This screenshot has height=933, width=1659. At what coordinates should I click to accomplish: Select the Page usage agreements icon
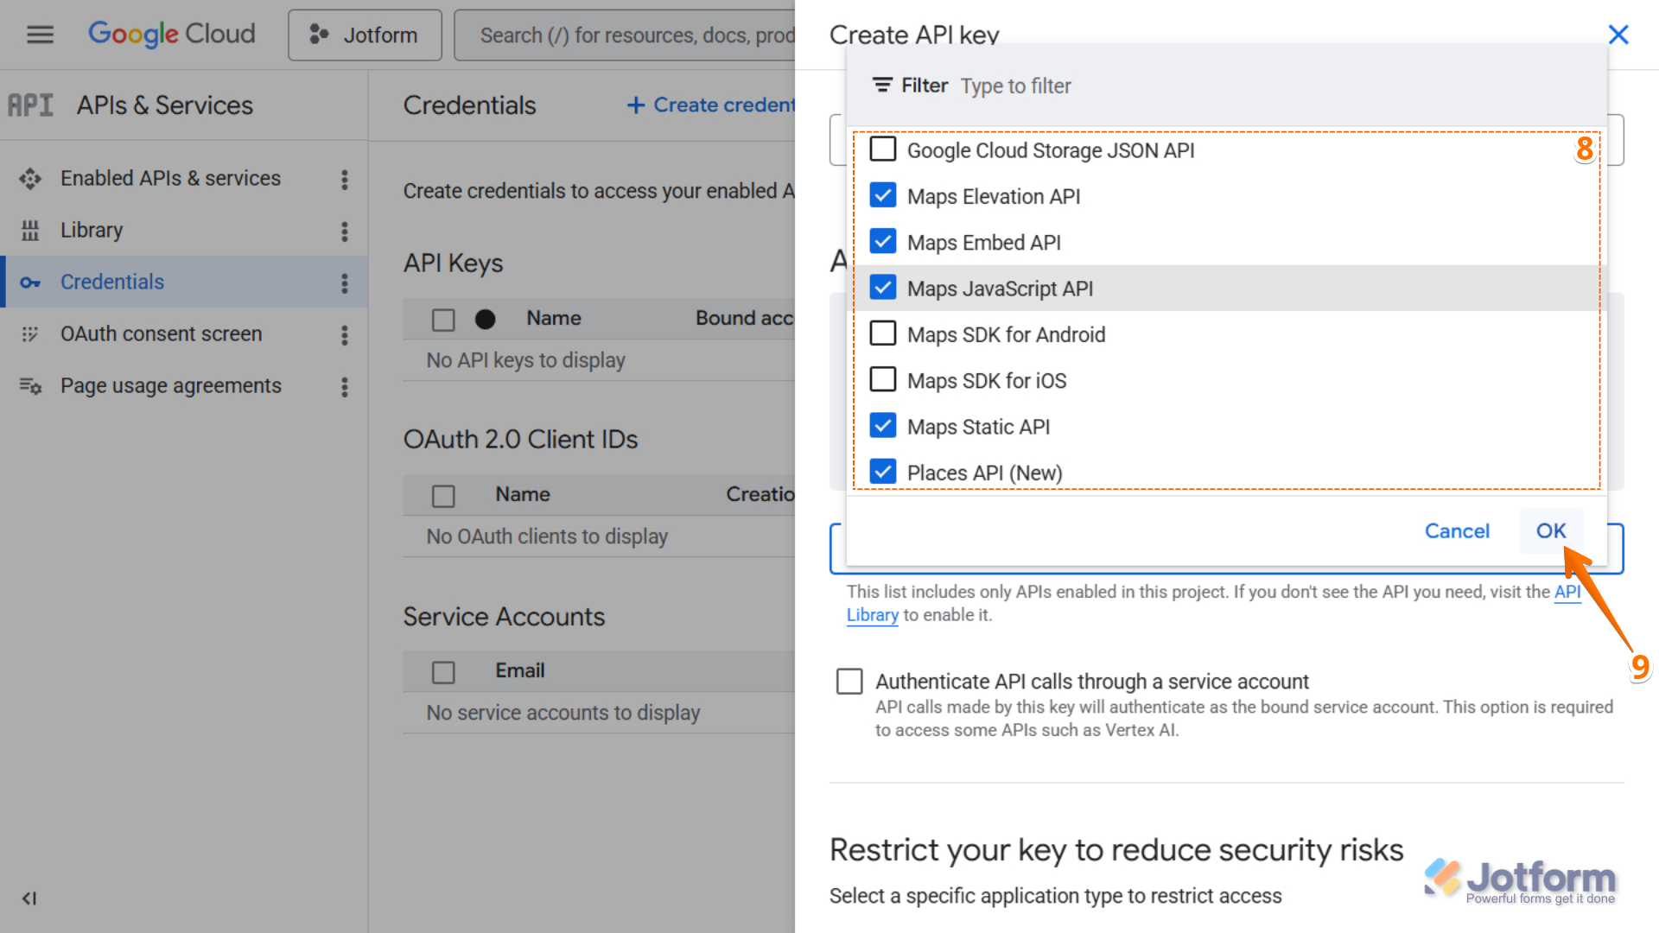click(x=29, y=386)
